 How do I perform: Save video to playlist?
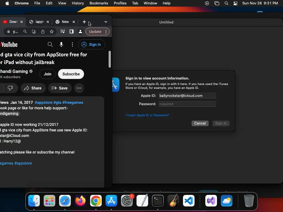[x=60, y=88]
